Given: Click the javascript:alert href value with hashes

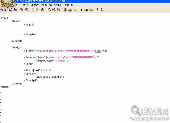Looking at the screenshot, I should (66, 51).
